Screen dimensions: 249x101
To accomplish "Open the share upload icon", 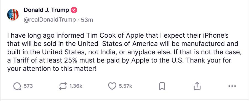I will (197, 86).
